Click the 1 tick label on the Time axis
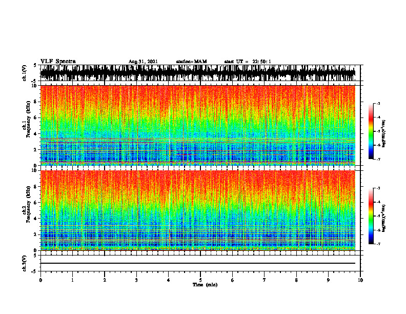 click(72, 280)
